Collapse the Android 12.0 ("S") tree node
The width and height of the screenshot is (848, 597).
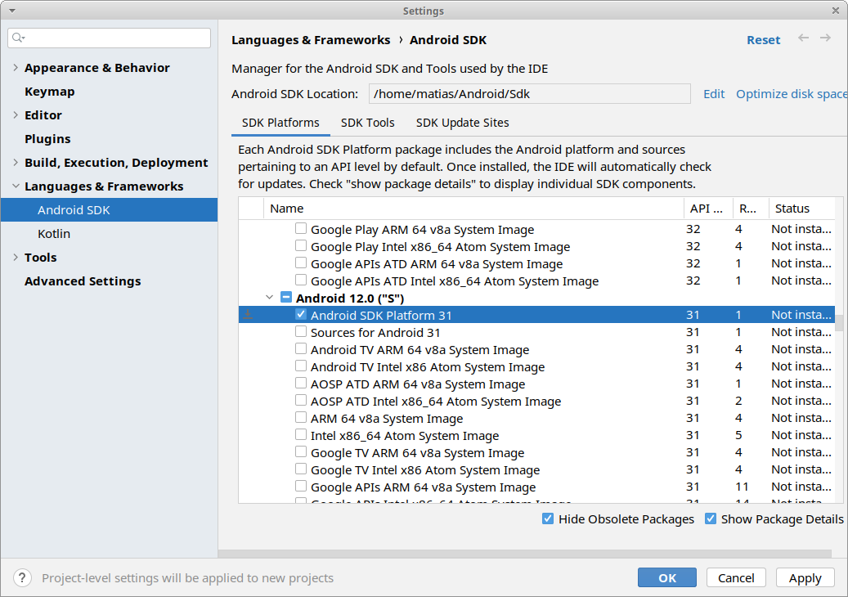click(270, 298)
